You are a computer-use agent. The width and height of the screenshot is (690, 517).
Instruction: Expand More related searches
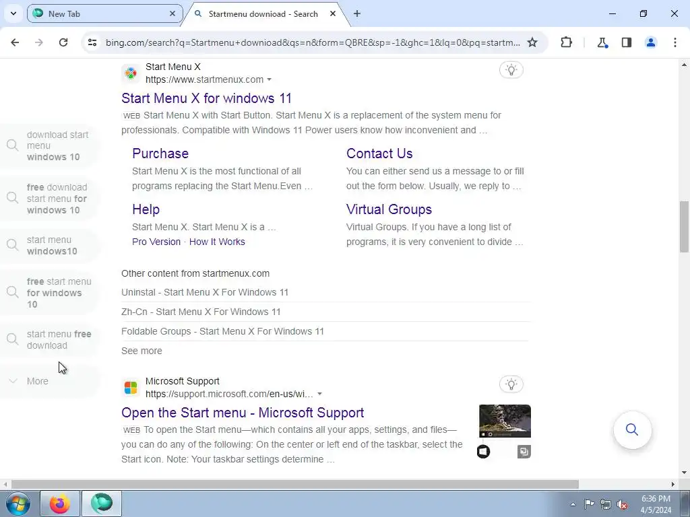50,381
